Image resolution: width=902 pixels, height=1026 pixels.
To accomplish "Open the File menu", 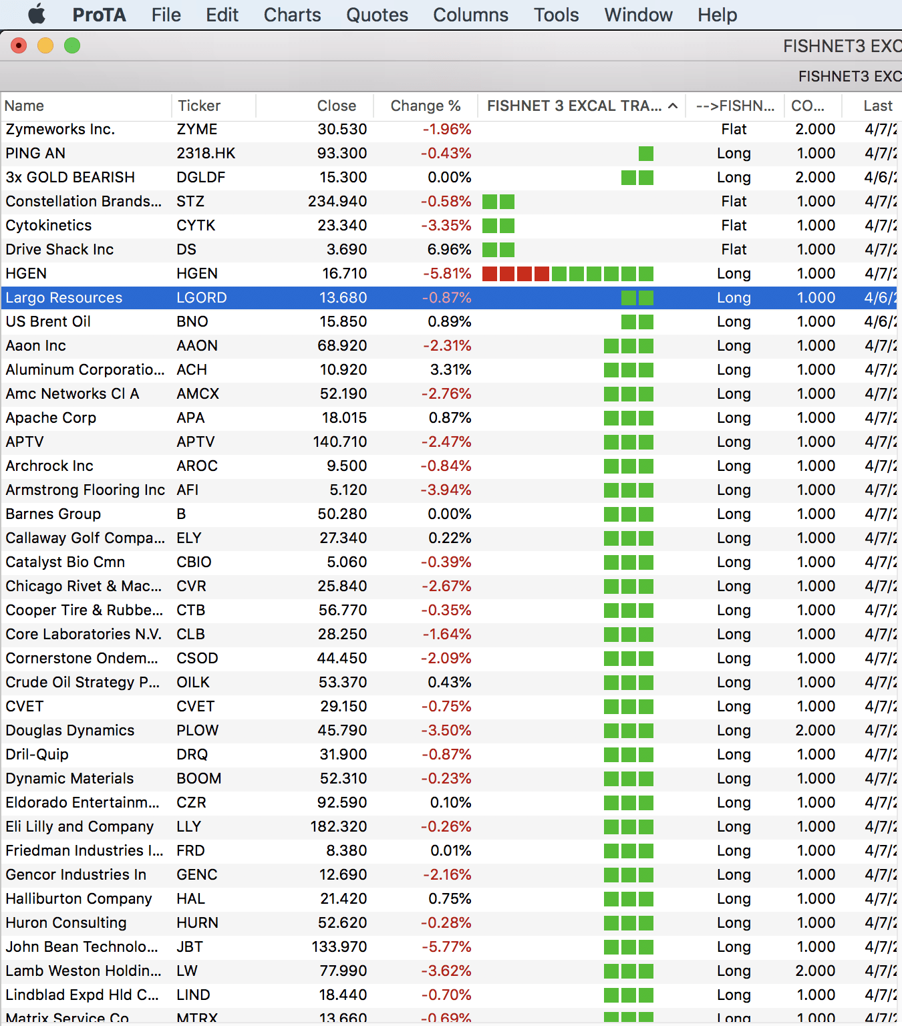I will click(x=166, y=15).
